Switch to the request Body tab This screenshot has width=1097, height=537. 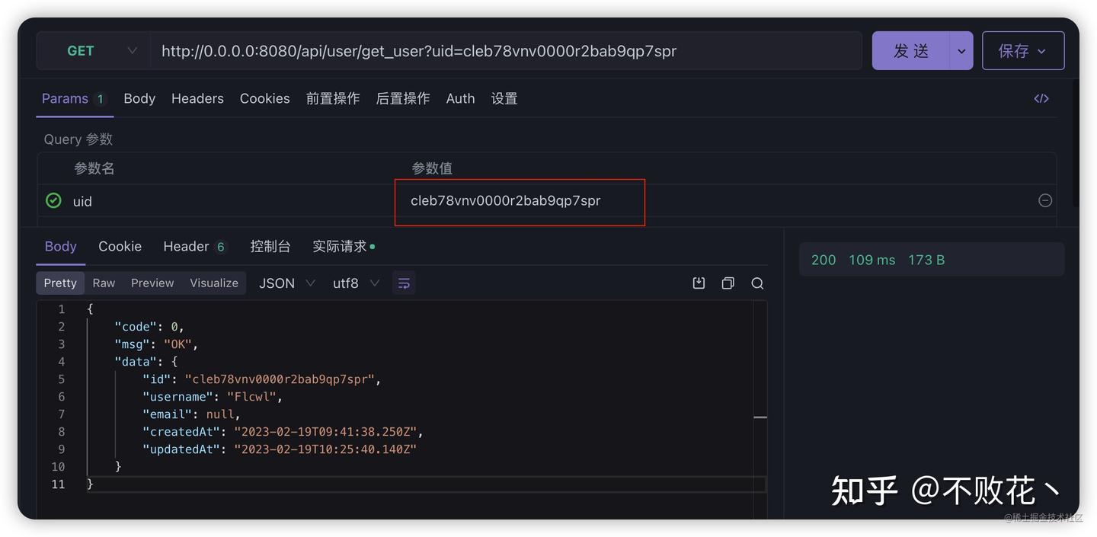click(x=139, y=99)
